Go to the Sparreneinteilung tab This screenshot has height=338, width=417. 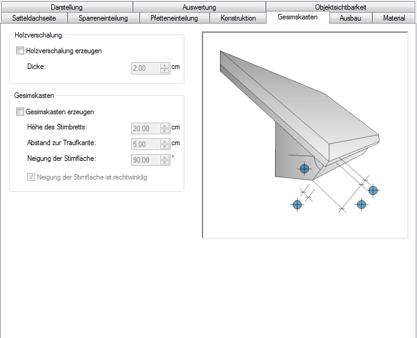click(x=103, y=18)
